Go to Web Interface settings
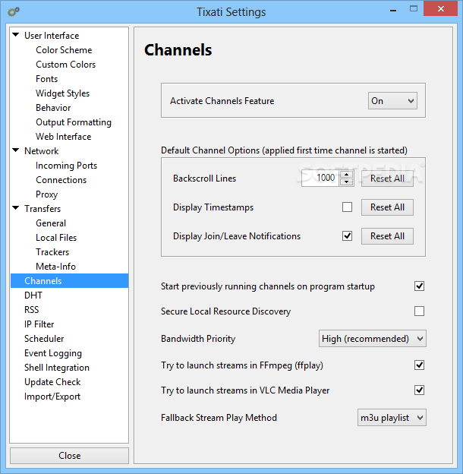463x474 pixels. click(64, 137)
